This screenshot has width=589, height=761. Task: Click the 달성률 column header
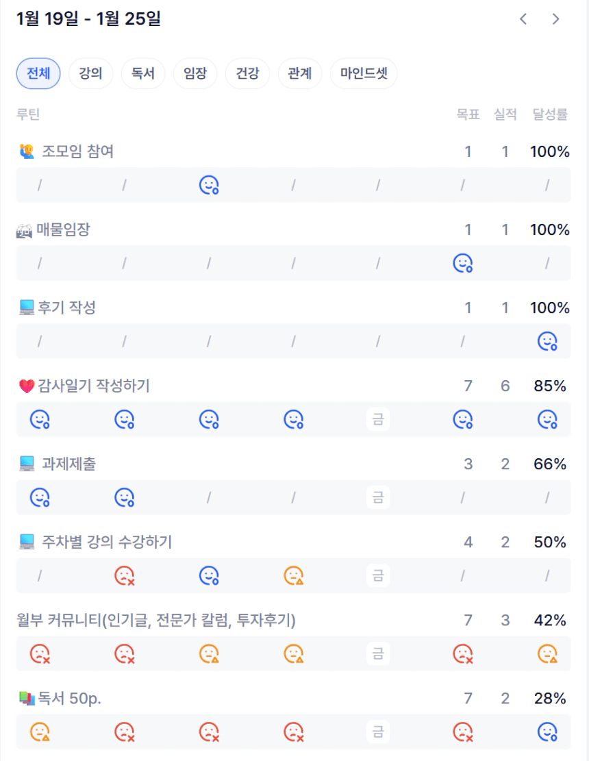coord(550,114)
